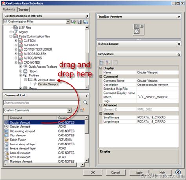Collapse the Display properties group
The image size is (186, 180).
[101, 68]
